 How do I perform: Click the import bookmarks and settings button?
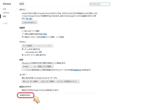coord(68,82)
